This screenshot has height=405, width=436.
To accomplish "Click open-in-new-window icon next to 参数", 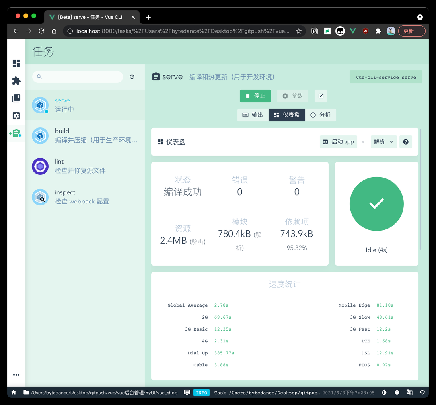I will point(321,96).
